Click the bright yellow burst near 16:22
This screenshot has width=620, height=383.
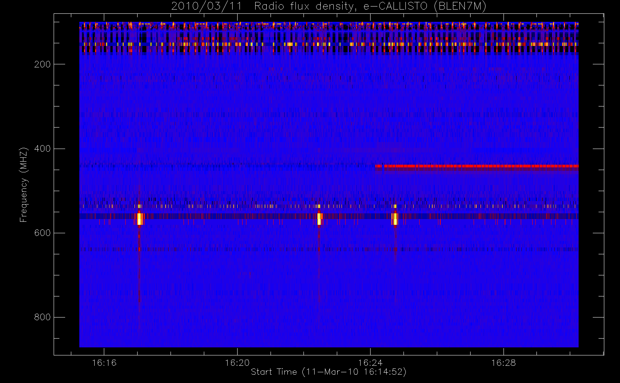pos(319,219)
